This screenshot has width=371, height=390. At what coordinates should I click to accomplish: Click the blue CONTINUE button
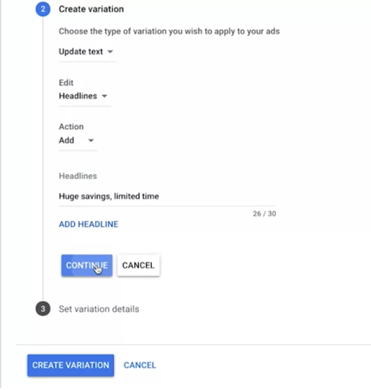pos(86,266)
